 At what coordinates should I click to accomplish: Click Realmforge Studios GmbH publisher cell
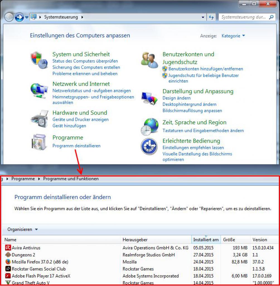(x=149, y=255)
